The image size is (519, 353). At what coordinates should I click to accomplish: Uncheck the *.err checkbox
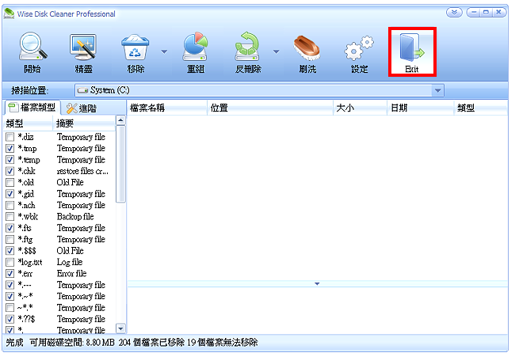pyautogui.click(x=10, y=273)
